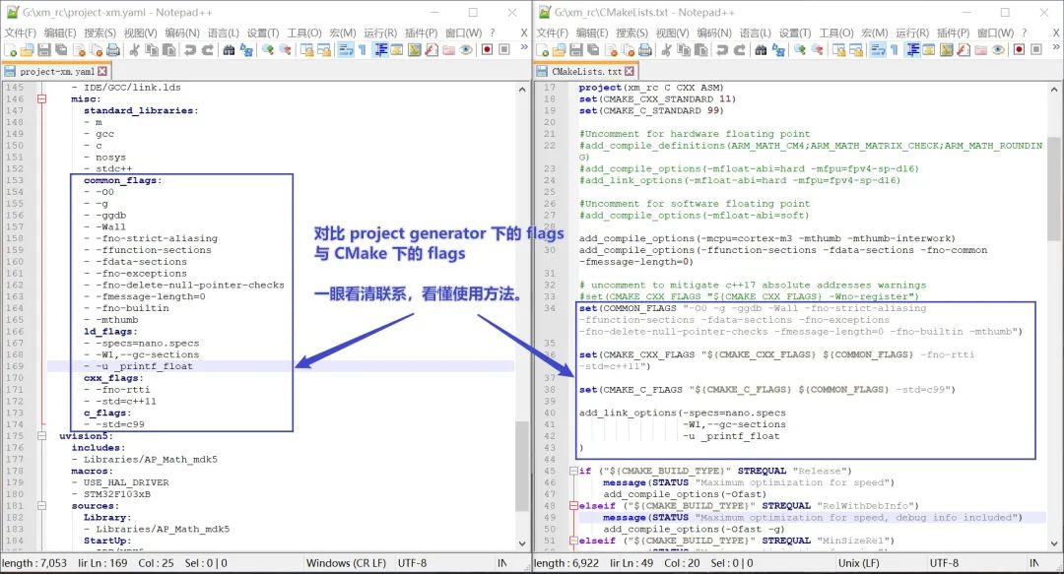
Task: Click Copy icon in project-xm.yaml window toolbar
Action: 152,49
